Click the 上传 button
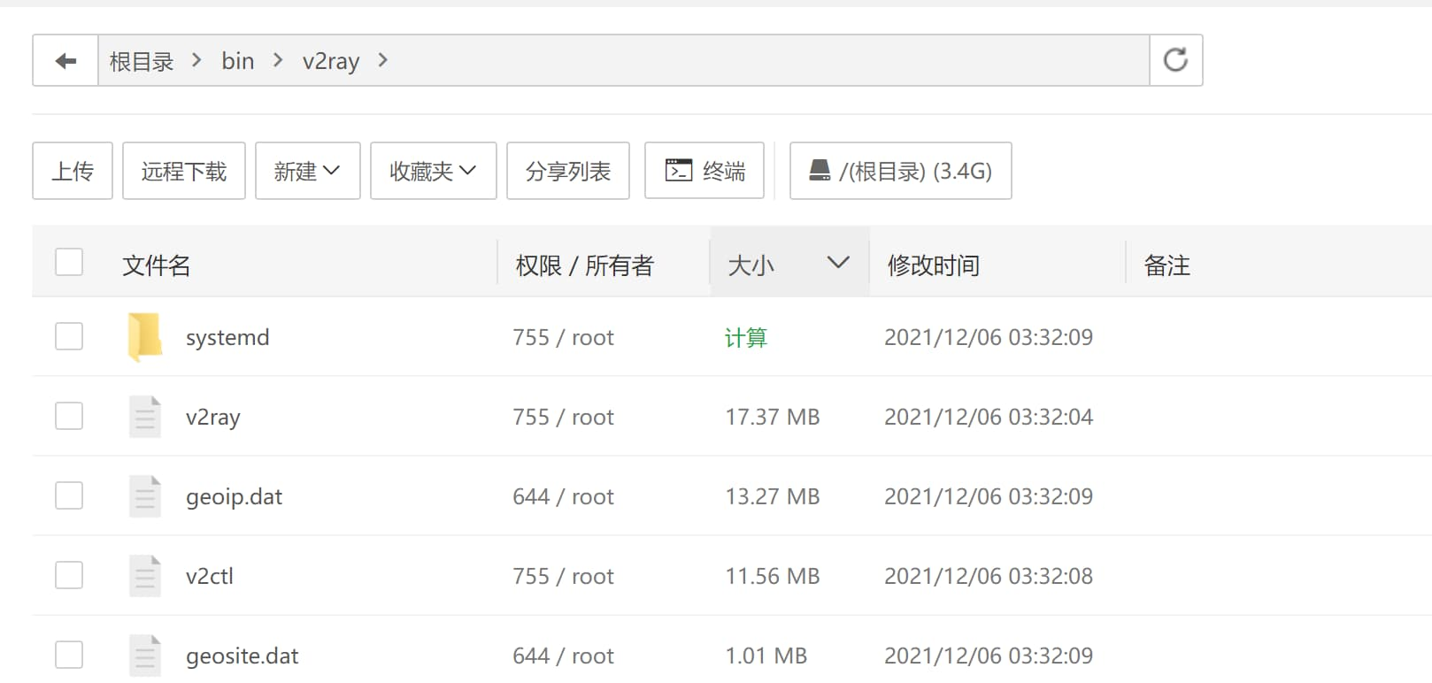 point(73,171)
